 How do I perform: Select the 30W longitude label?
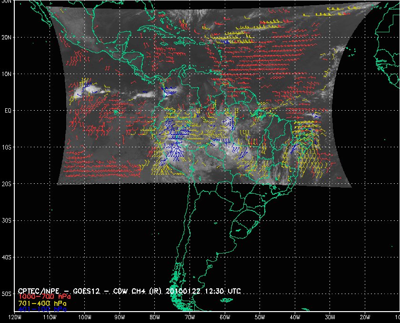[x=330, y=317]
